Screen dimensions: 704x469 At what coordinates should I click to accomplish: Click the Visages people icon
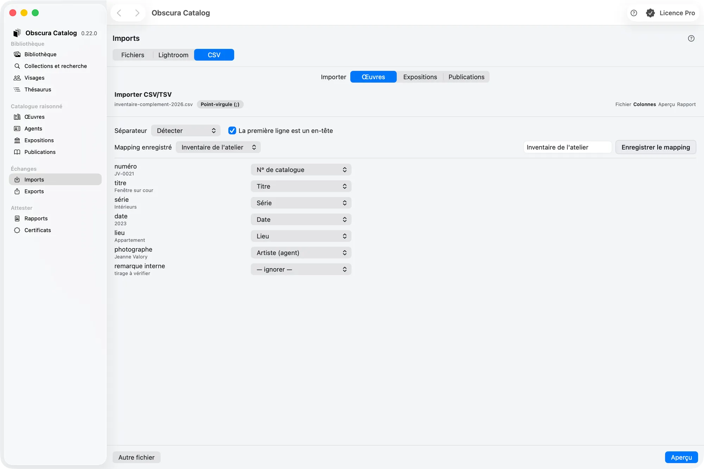(x=17, y=78)
